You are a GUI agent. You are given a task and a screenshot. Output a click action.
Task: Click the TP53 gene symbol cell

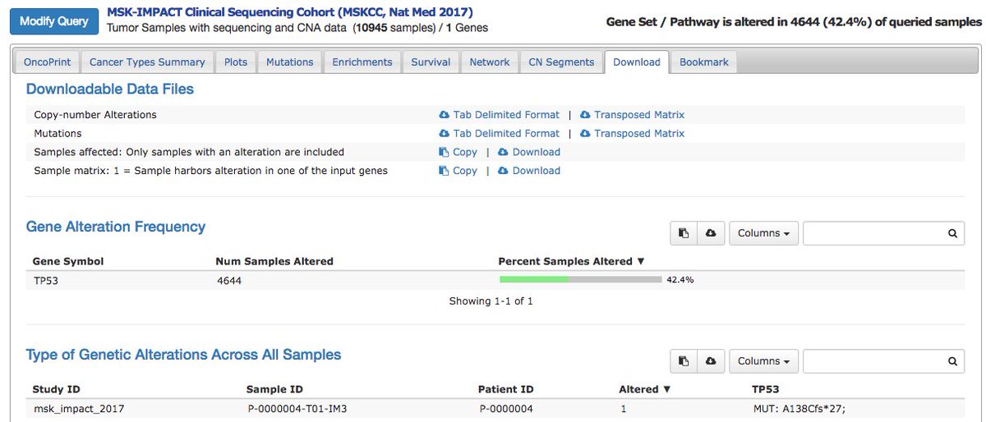(45, 280)
